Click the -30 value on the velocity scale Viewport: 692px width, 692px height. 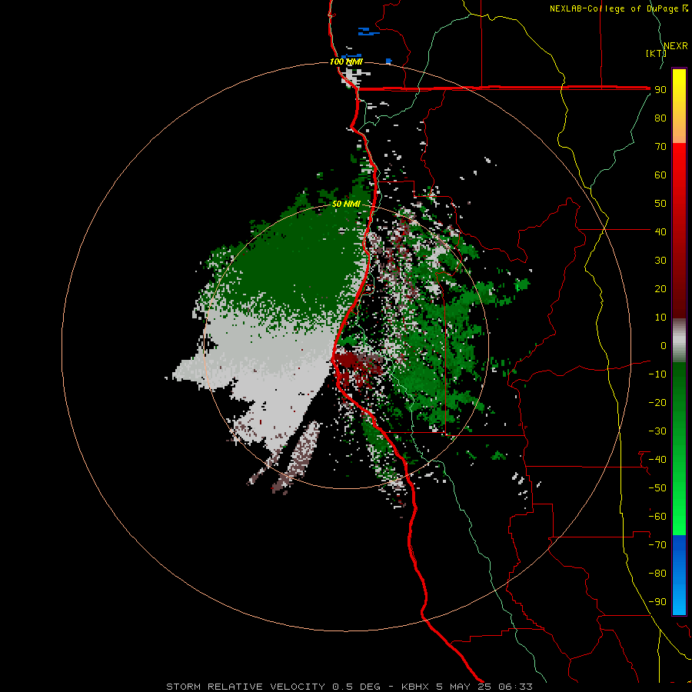(657, 431)
